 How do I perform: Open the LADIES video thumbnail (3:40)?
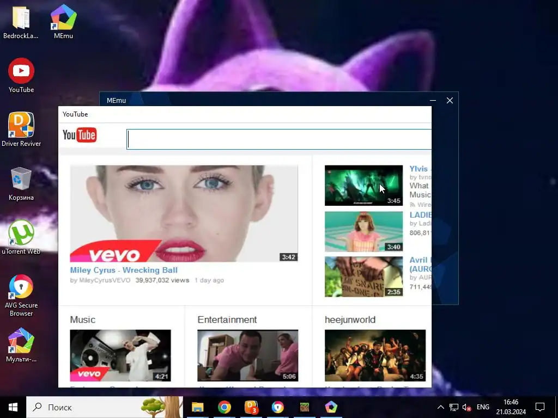pos(363,231)
